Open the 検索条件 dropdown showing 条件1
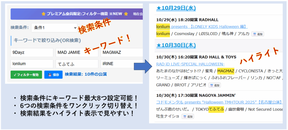The image size is (288, 130). click(54, 28)
